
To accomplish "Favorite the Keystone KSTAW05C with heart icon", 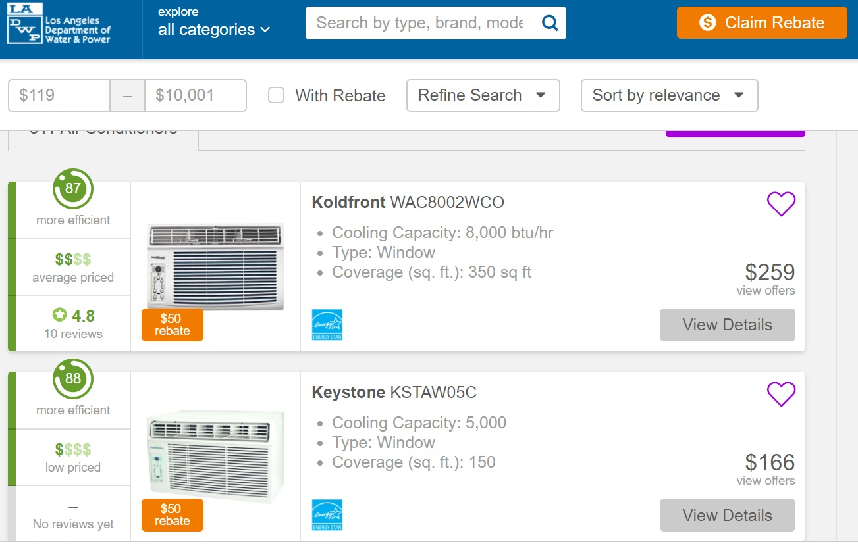I will click(781, 394).
